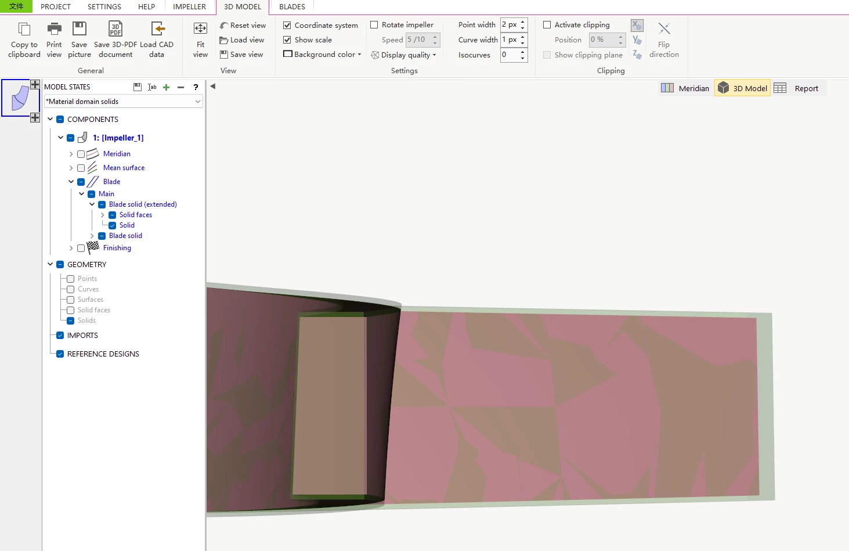Image resolution: width=849 pixels, height=551 pixels.
Task: Click Copy to clipboard icon
Action: (24, 29)
